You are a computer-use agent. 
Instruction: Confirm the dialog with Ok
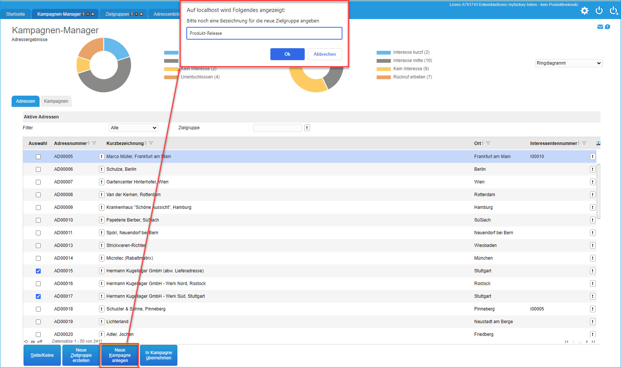287,54
